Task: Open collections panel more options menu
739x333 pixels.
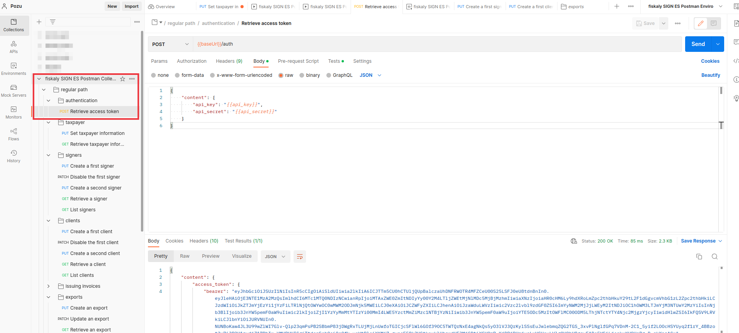Action: pos(137,22)
